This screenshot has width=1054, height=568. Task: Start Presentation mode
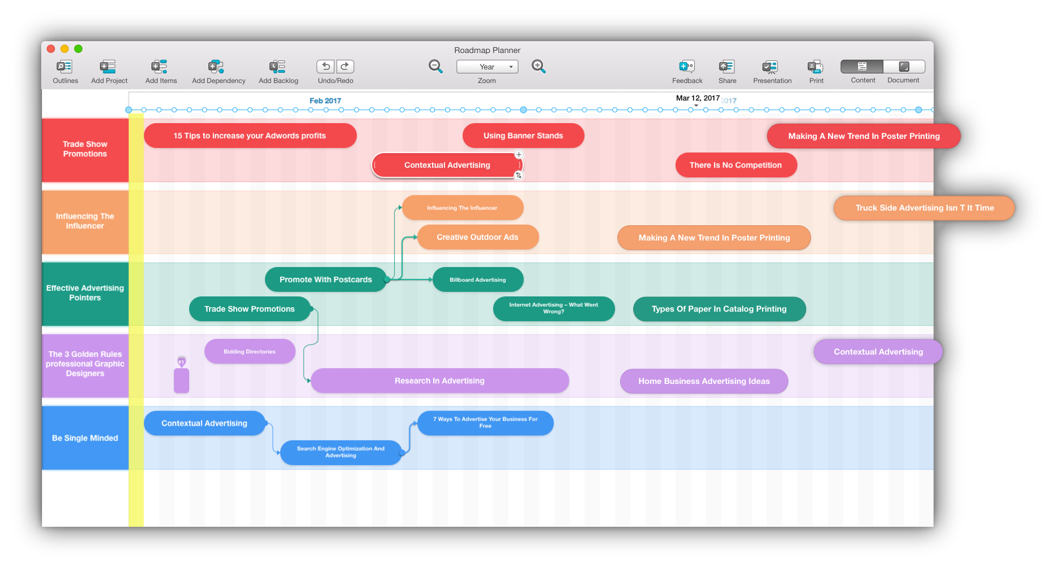click(x=770, y=67)
